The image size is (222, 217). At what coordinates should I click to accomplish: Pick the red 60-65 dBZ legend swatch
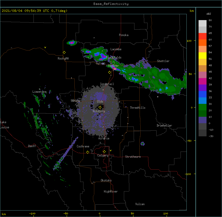coord(202,36)
